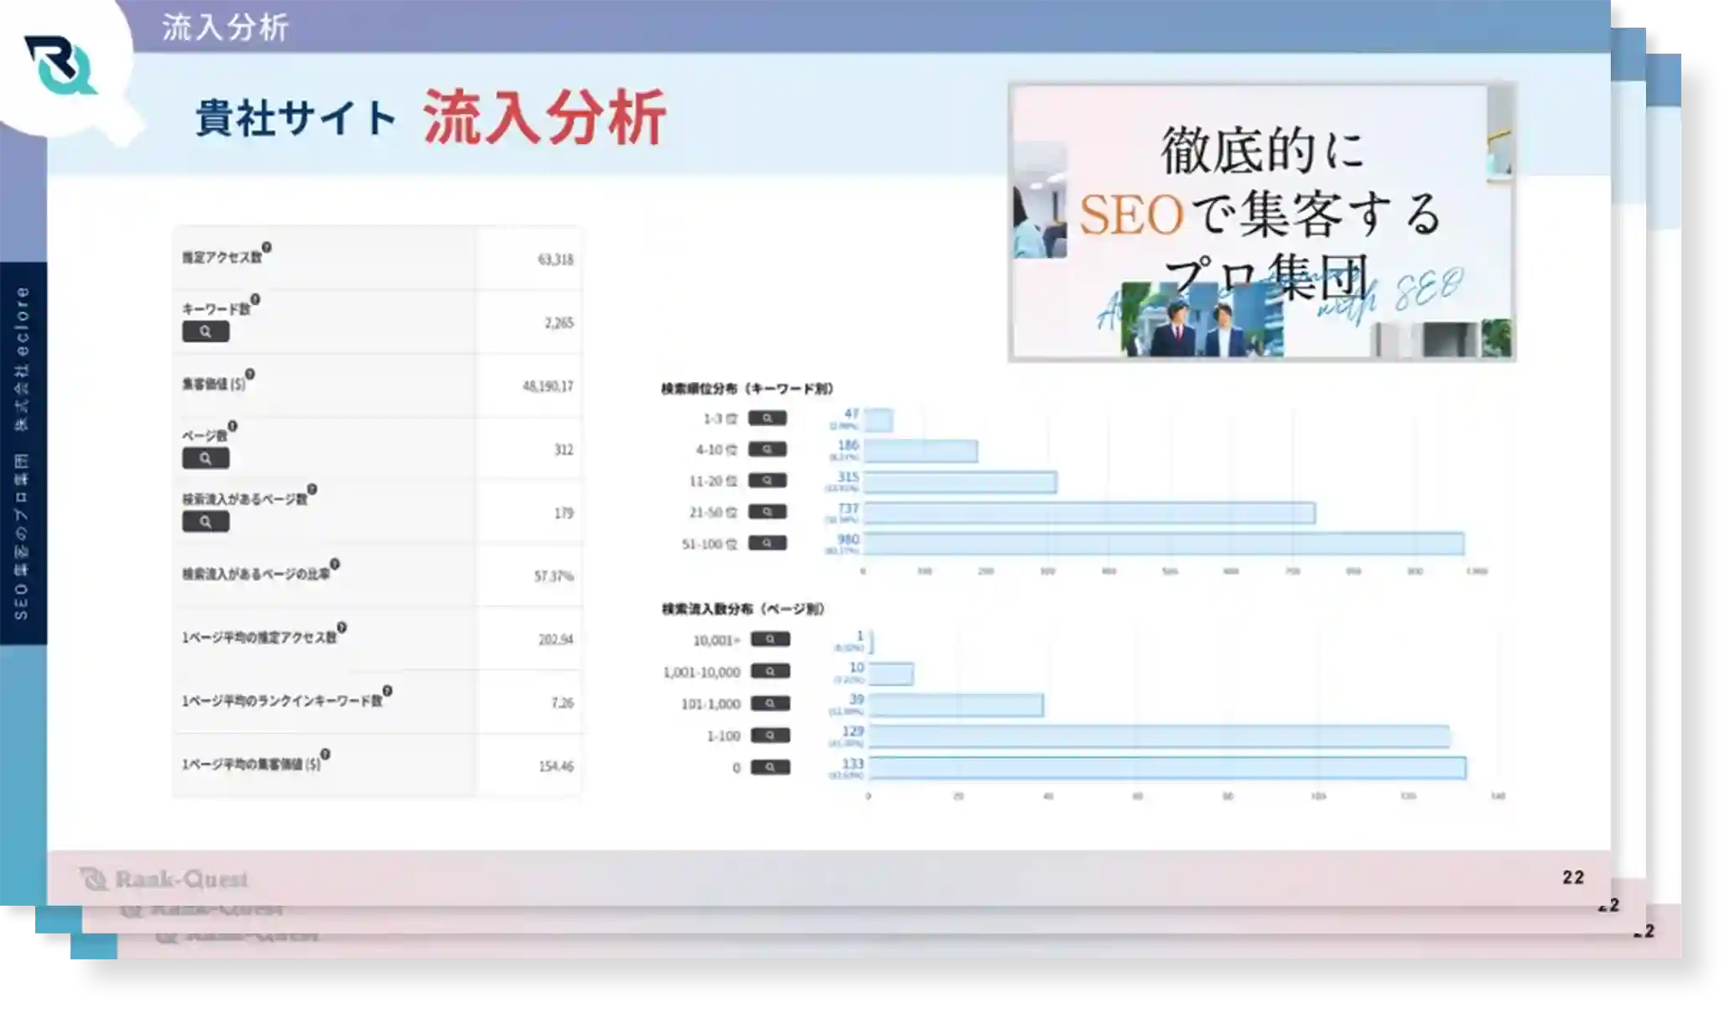Image resolution: width=1735 pixels, height=1013 pixels.
Task: Click the search icon beside 51-100位
Action: tap(766, 543)
